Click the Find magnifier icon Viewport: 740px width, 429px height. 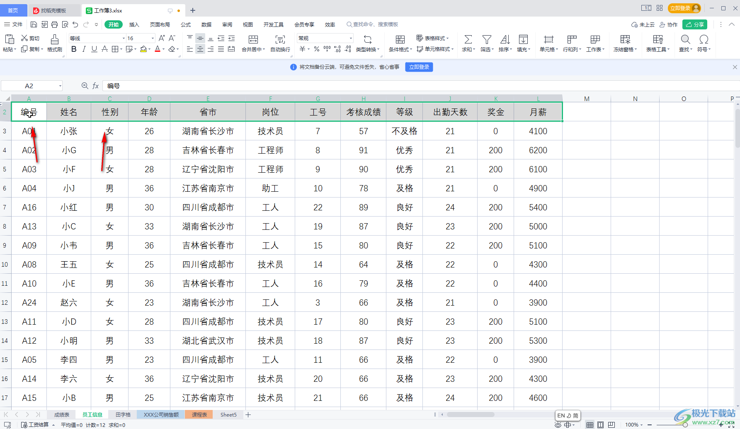[686, 39]
